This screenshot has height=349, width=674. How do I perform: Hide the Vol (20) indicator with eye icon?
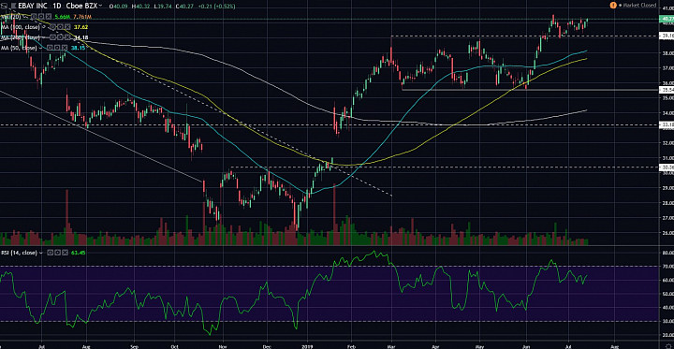point(34,16)
